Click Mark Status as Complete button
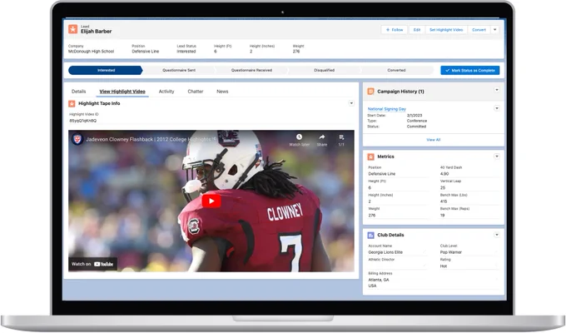 tap(470, 71)
